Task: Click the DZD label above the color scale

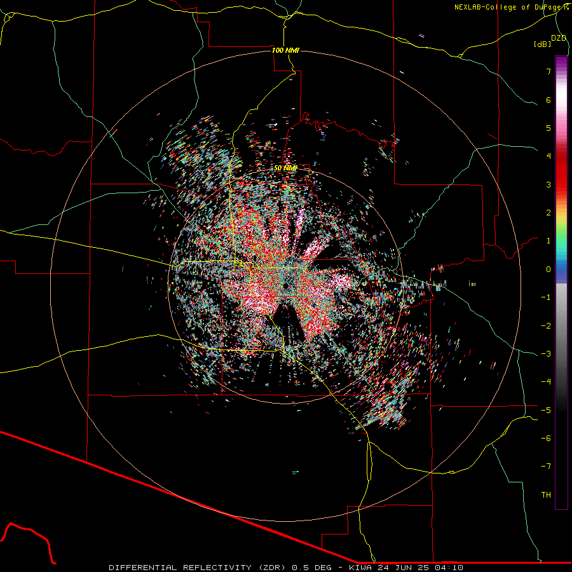Action: click(559, 38)
